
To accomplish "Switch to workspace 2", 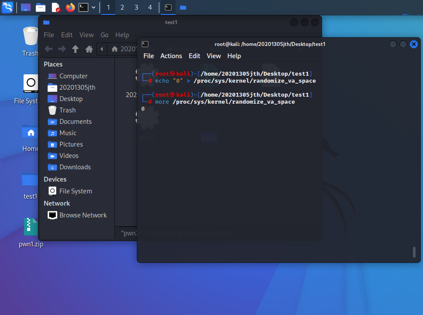I will click(x=122, y=7).
